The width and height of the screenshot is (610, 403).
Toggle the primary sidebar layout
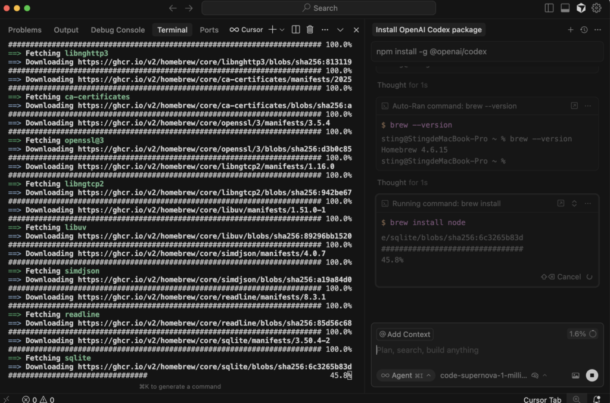[x=549, y=8]
